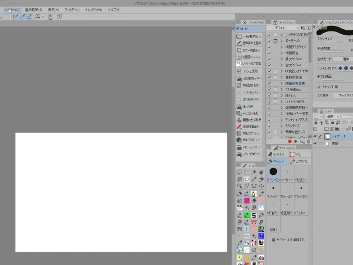
Task: Click the CLIP STUDIO help toolbar icon
Action: point(59,17)
